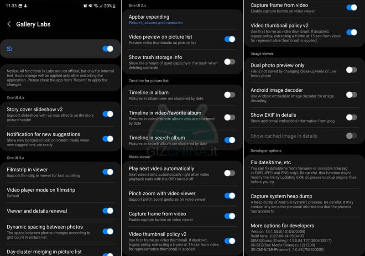The width and height of the screenshot is (365, 256).
Task: Disable Timeline in search album switch
Action: click(230, 140)
